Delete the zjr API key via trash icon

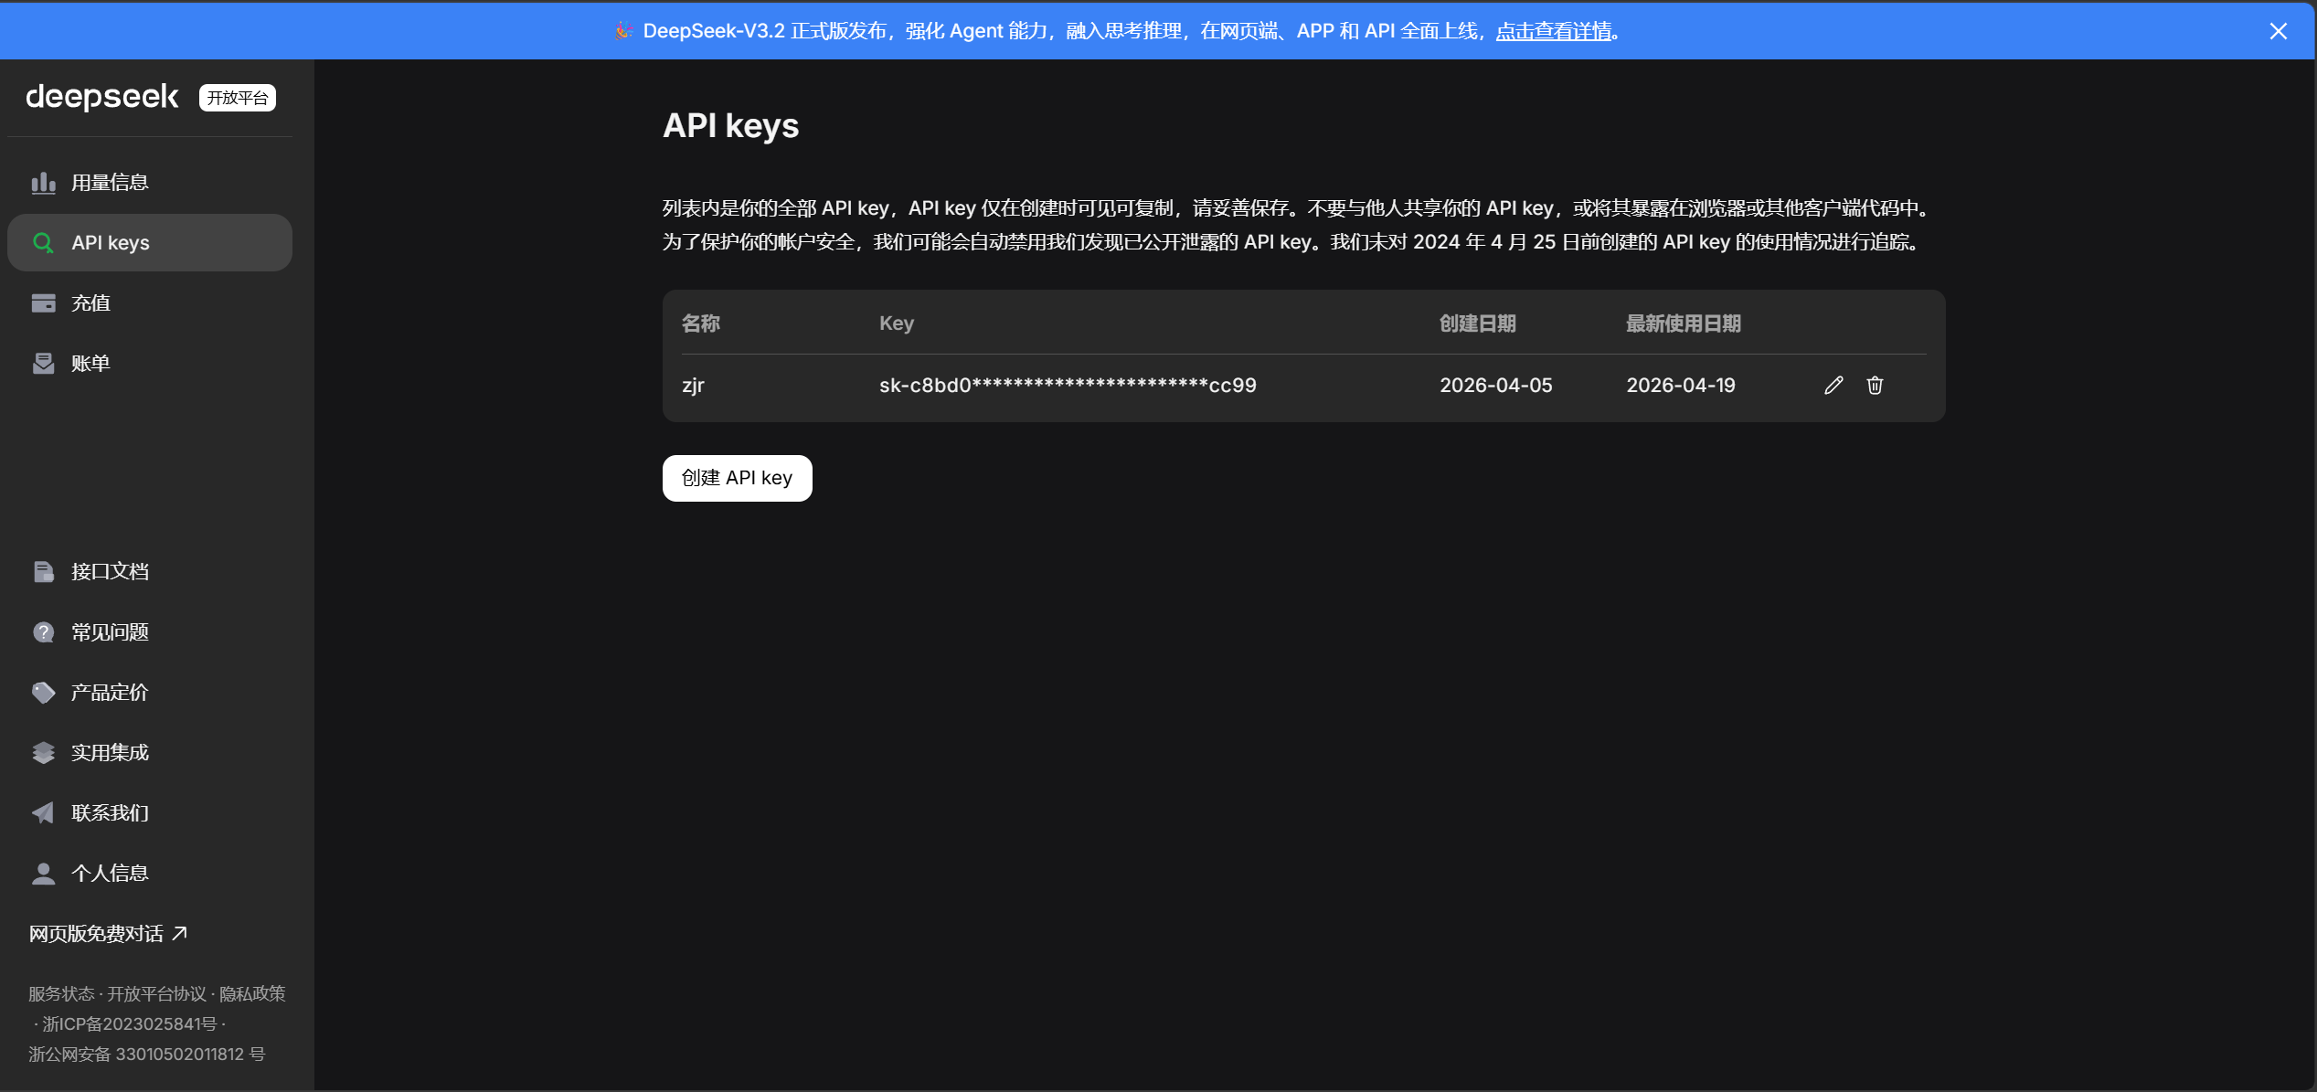click(x=1875, y=385)
